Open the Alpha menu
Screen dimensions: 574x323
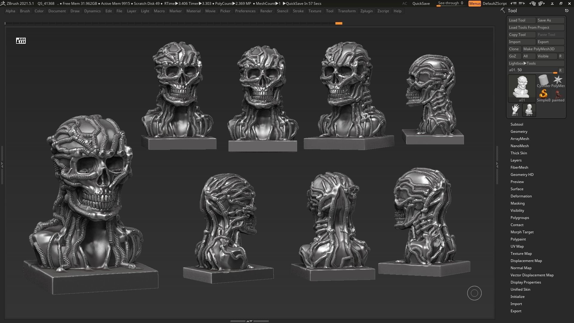coord(10,11)
